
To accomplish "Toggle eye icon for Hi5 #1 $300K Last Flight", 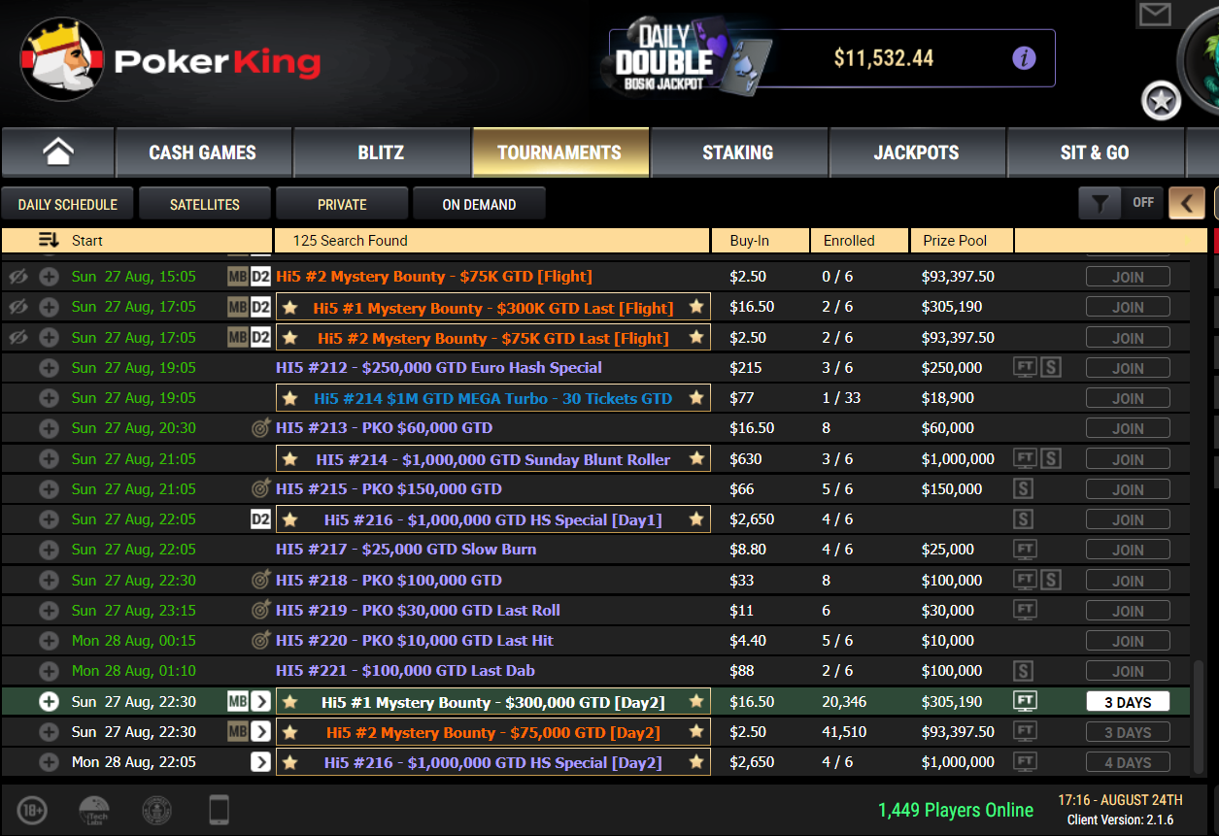I will click(17, 307).
